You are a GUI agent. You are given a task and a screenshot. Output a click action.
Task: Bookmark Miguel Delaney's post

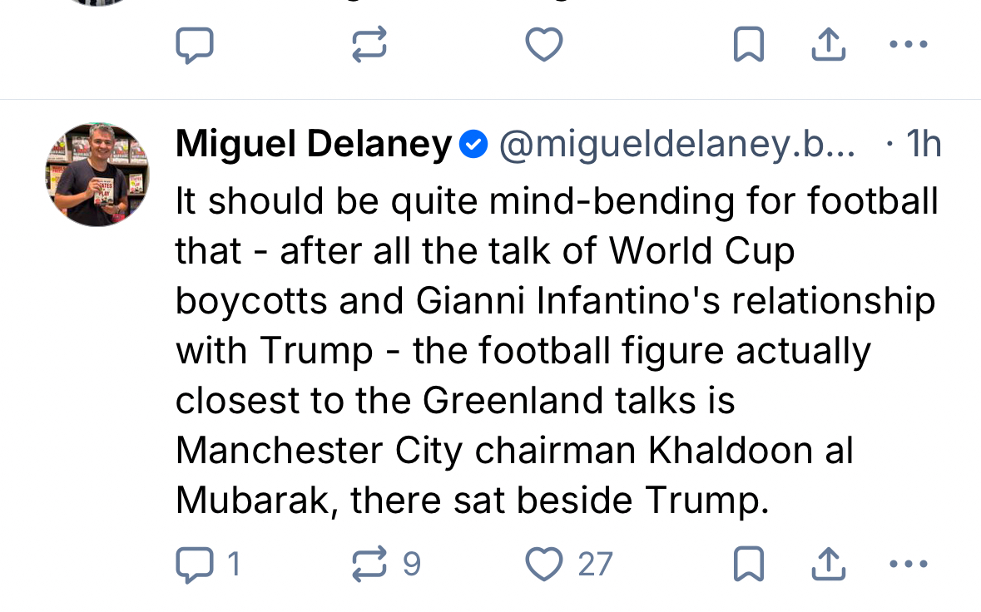(x=748, y=565)
